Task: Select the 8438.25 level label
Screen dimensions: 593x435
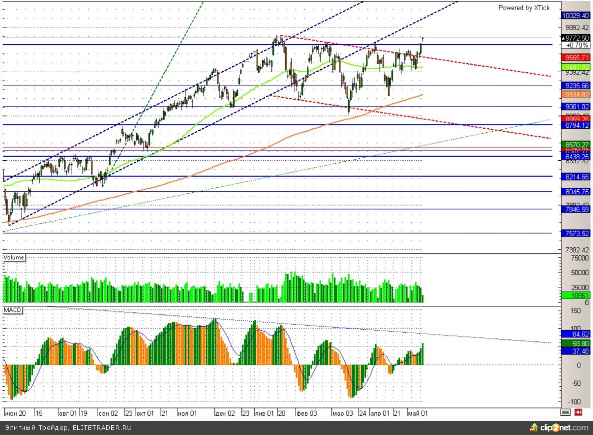Action: 576,156
